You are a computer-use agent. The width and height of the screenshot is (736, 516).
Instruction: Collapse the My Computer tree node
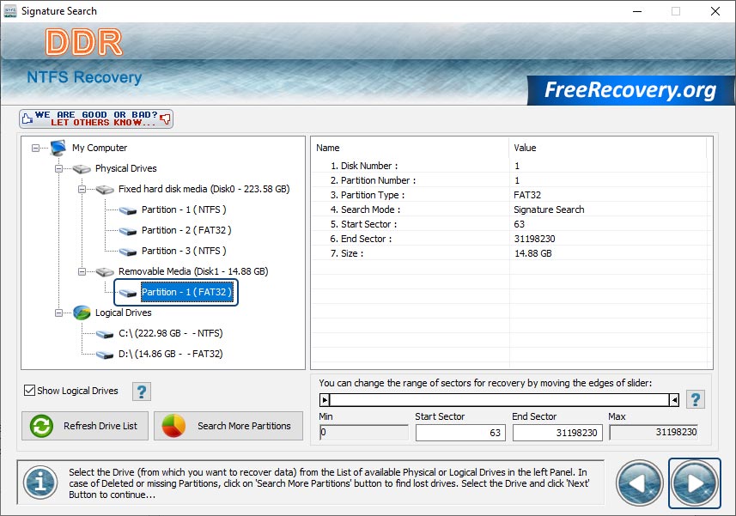pyautogui.click(x=35, y=148)
